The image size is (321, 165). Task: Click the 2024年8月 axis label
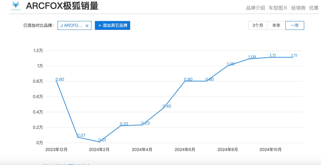[228, 150]
